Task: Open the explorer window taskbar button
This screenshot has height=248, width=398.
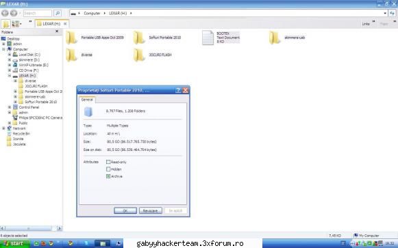Action: [x=103, y=243]
